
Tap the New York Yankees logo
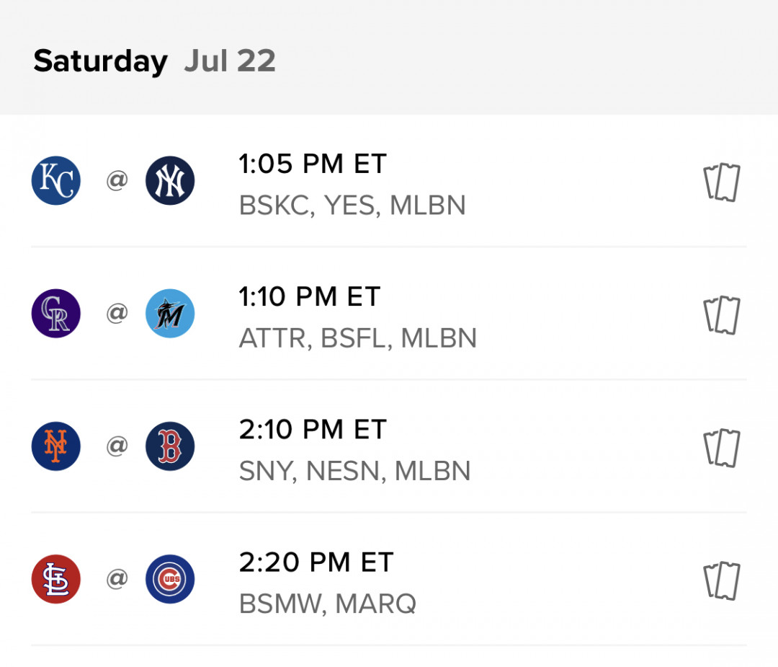tap(170, 180)
